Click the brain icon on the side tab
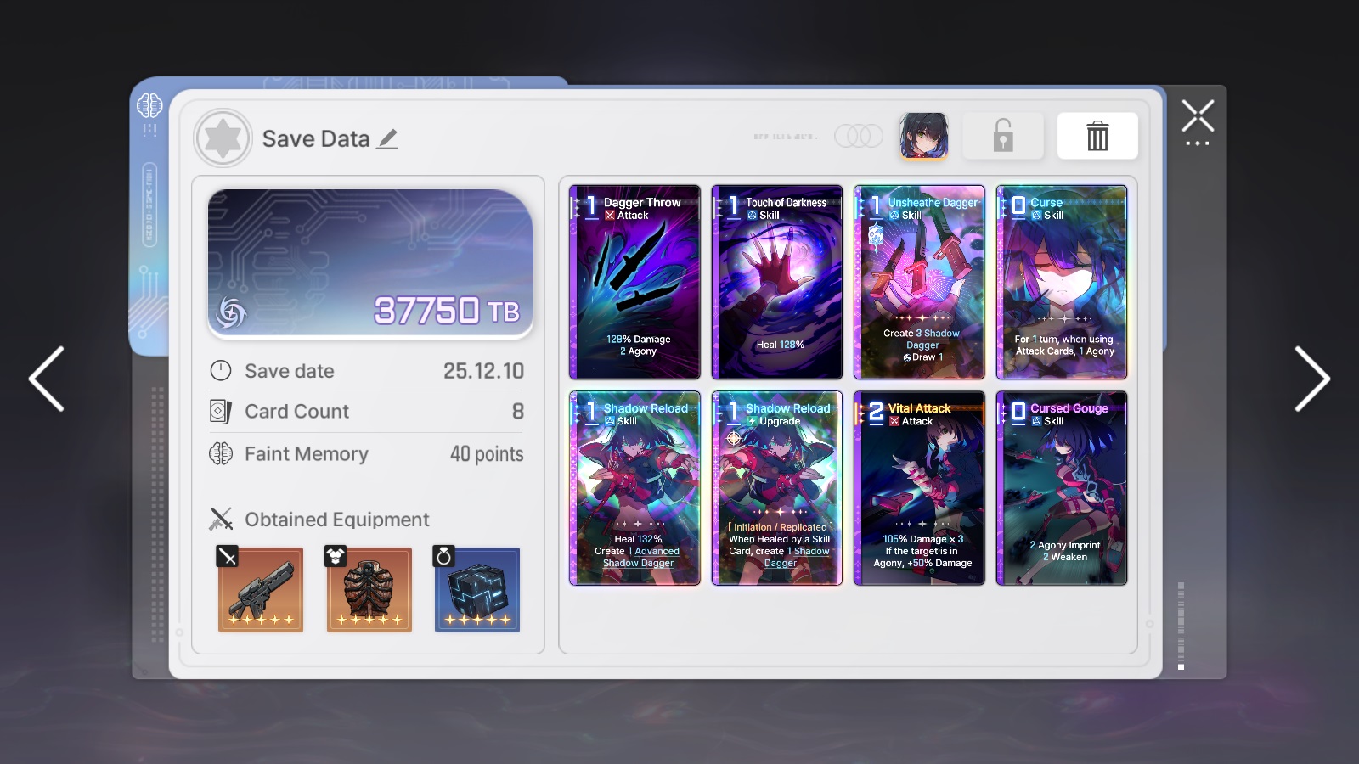 (149, 105)
